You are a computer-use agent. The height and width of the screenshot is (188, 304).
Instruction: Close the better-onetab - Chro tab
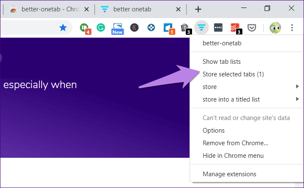pos(86,9)
